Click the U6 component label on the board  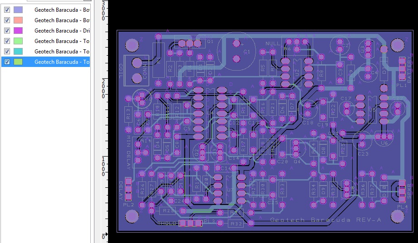click(x=384, y=143)
